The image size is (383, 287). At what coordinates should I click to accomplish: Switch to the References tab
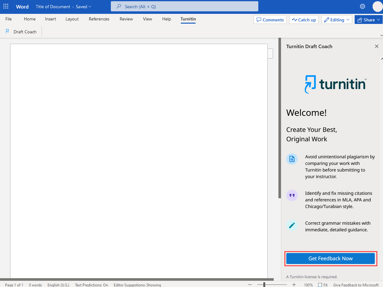coord(99,19)
